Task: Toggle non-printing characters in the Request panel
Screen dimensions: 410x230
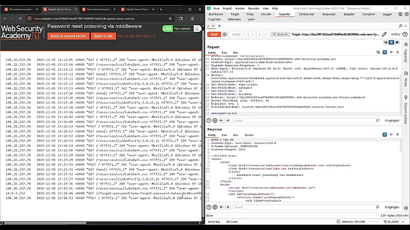Action: point(391,52)
